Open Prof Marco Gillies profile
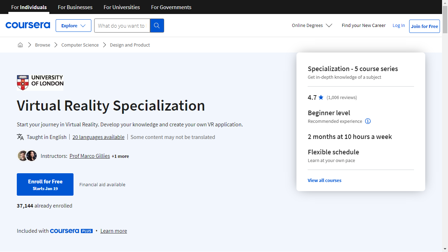 [90, 156]
